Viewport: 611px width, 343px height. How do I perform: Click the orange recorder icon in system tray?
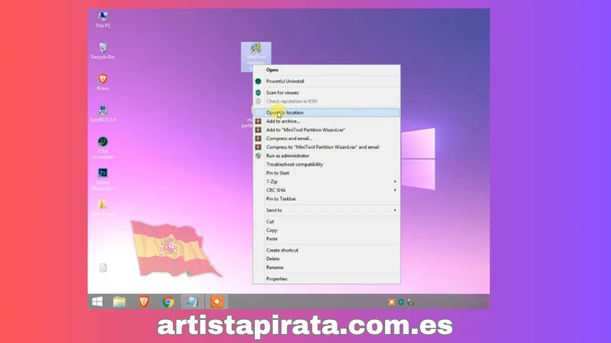coord(391,302)
